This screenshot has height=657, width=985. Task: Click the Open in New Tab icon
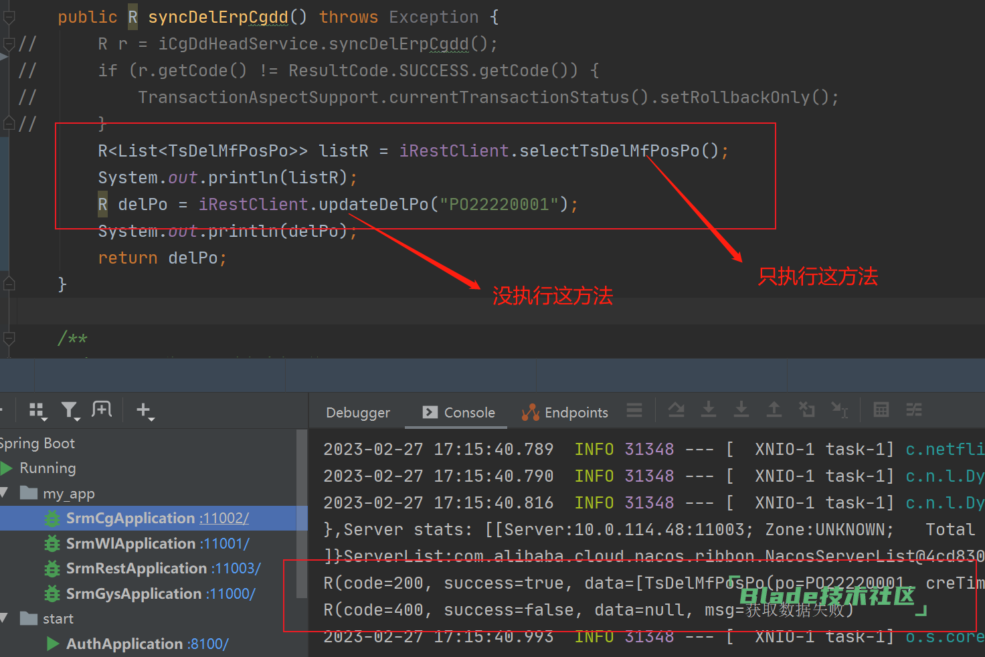point(102,409)
